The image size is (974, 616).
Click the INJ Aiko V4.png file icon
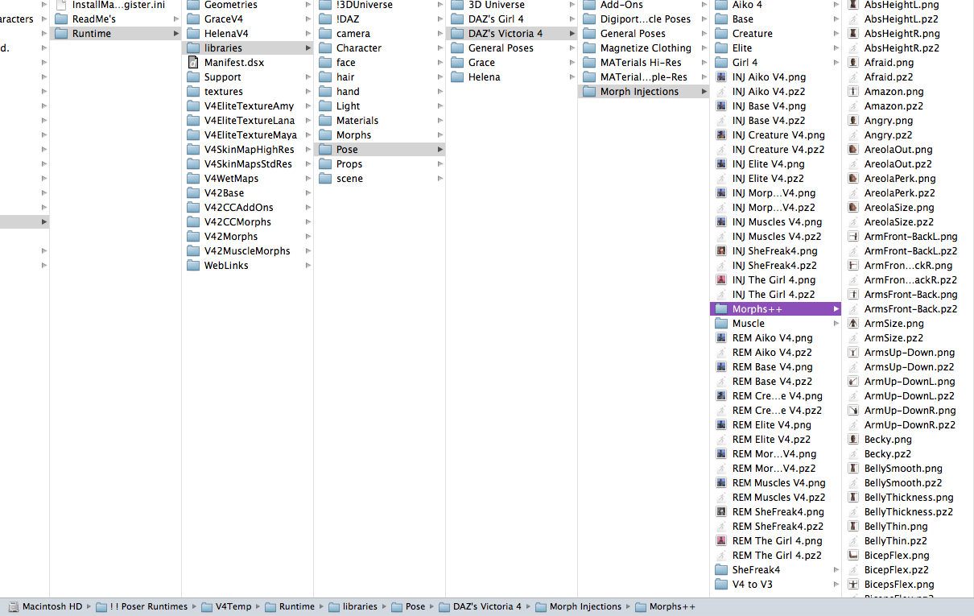coord(722,77)
